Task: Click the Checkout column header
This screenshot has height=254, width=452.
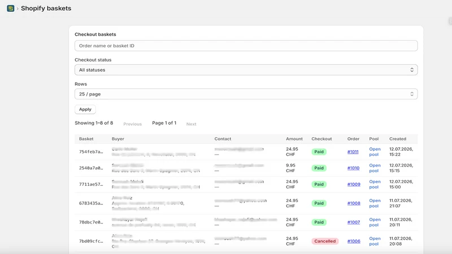Action: (x=321, y=139)
